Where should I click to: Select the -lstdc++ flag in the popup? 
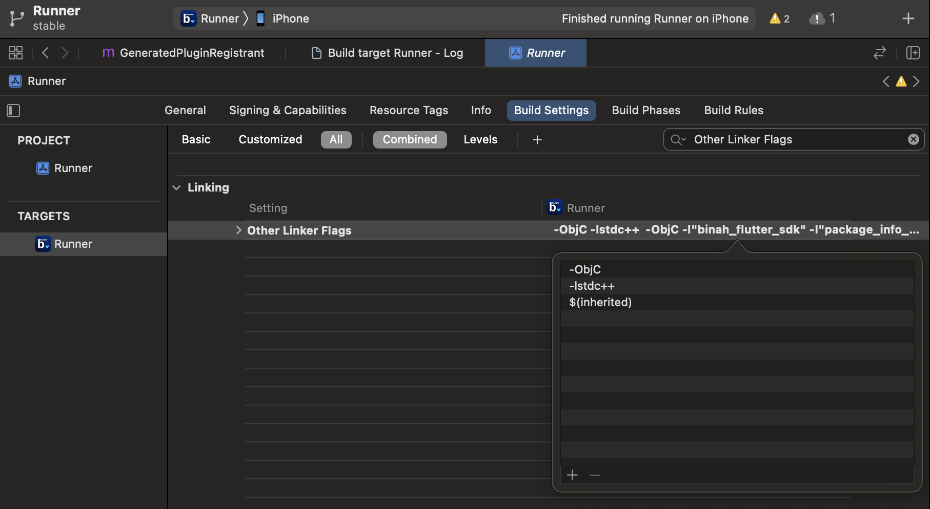coord(737,286)
